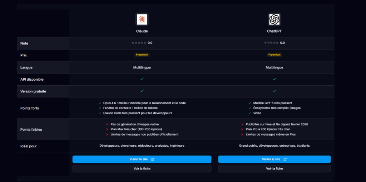This screenshot has width=366, height=182.
Task: Click the star rating under ChatGPT
Action: coord(271,43)
